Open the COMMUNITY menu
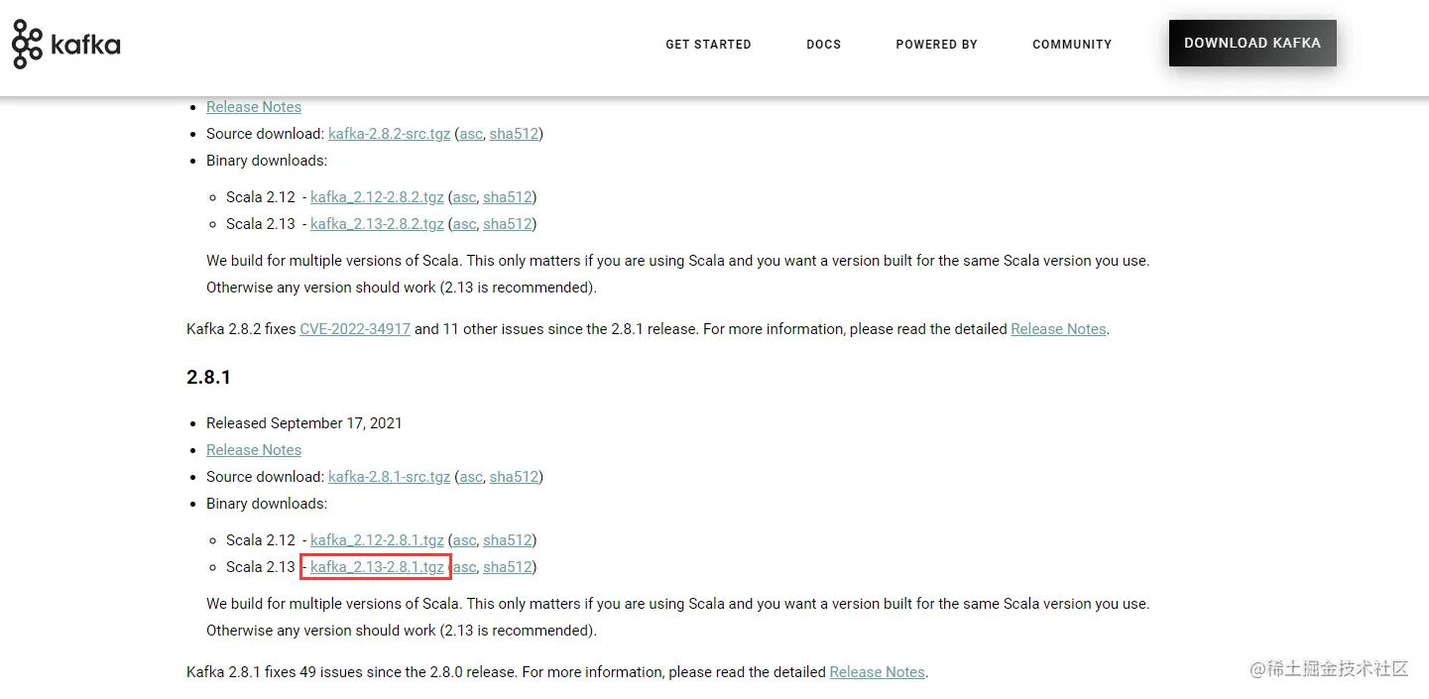The height and width of the screenshot is (699, 1429). coord(1072,45)
